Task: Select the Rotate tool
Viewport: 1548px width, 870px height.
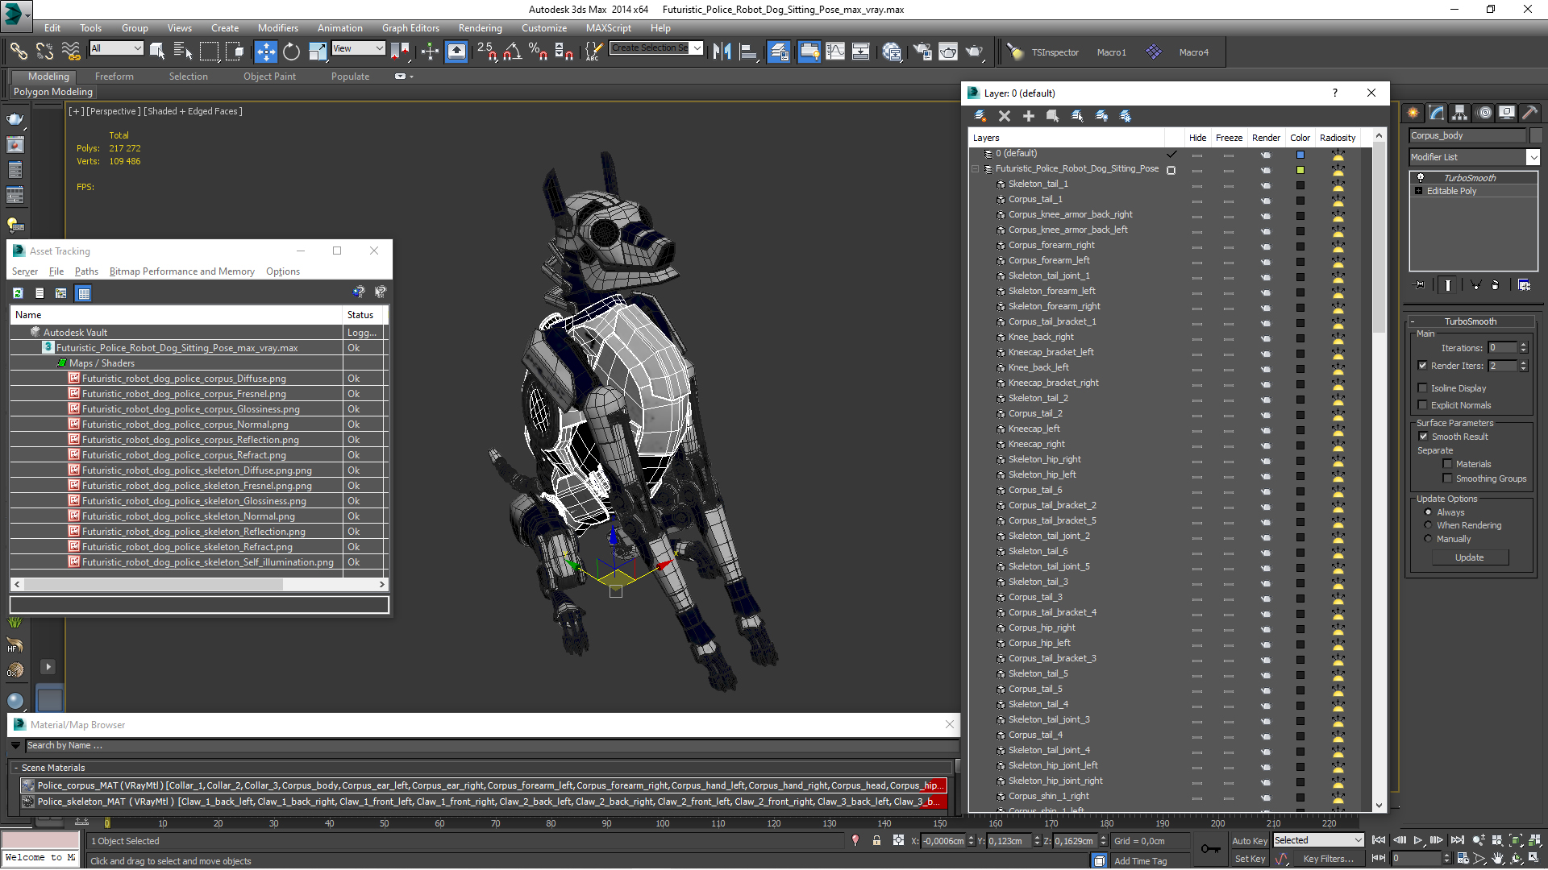Action: point(291,52)
